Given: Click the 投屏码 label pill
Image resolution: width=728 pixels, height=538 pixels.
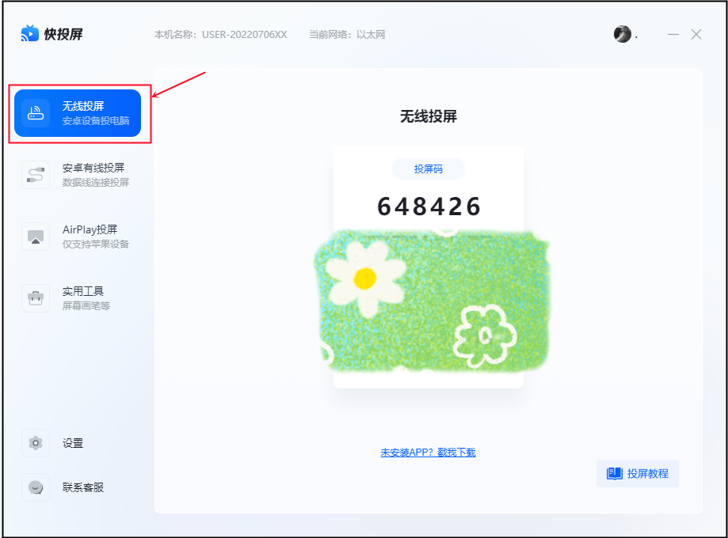Looking at the screenshot, I should (x=429, y=169).
